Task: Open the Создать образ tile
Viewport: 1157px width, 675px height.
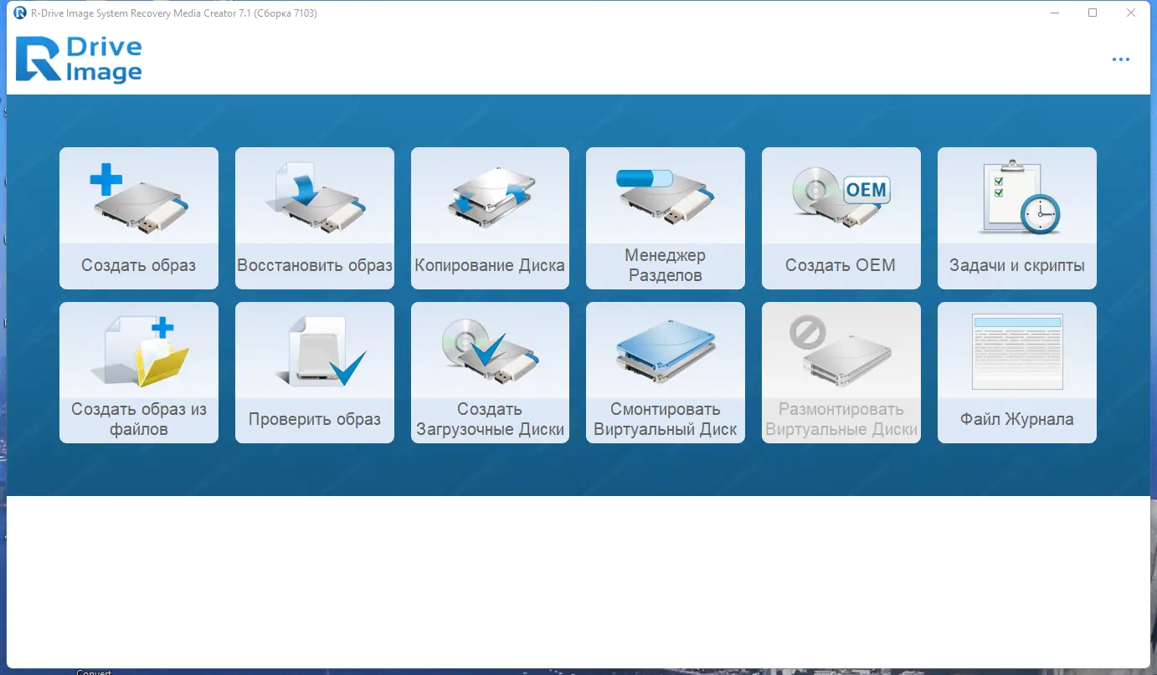Action: pos(139,218)
